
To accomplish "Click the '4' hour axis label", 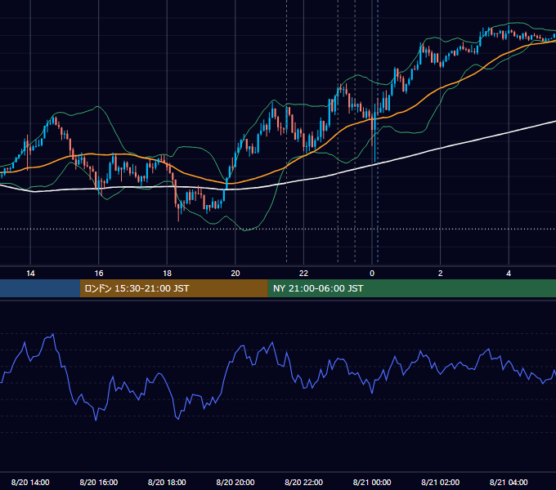I will (x=509, y=274).
